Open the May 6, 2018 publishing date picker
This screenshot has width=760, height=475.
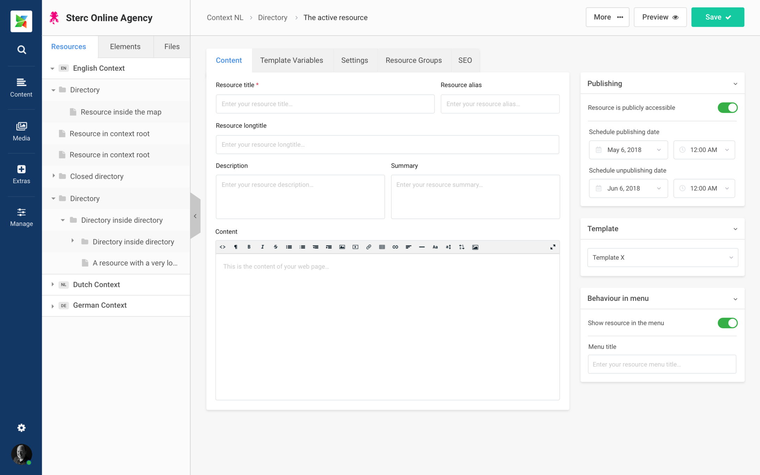pos(628,150)
